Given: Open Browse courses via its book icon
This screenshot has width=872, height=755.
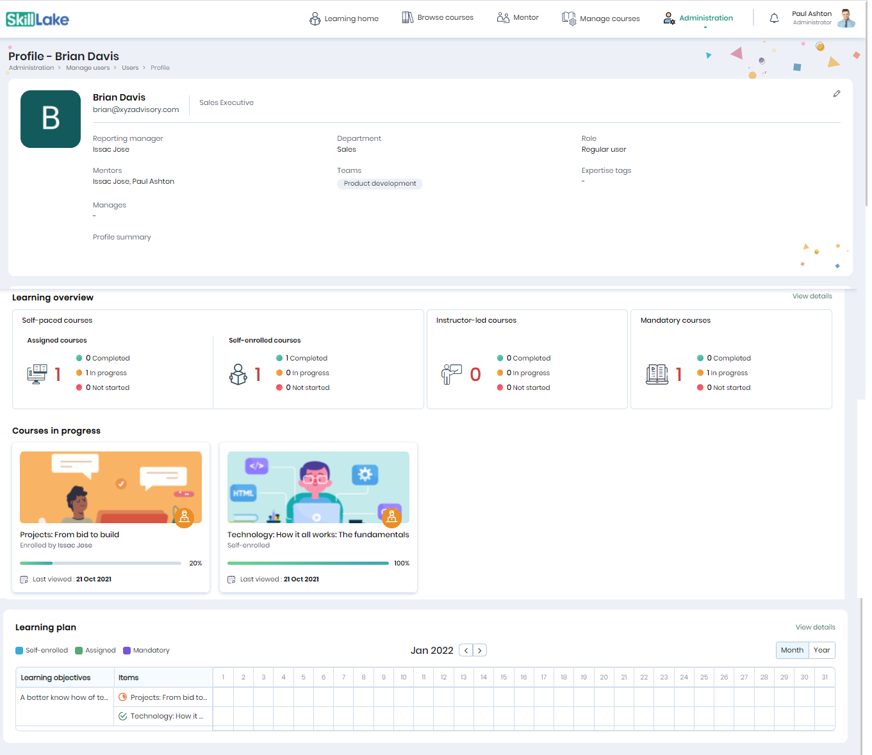Looking at the screenshot, I should (x=407, y=17).
